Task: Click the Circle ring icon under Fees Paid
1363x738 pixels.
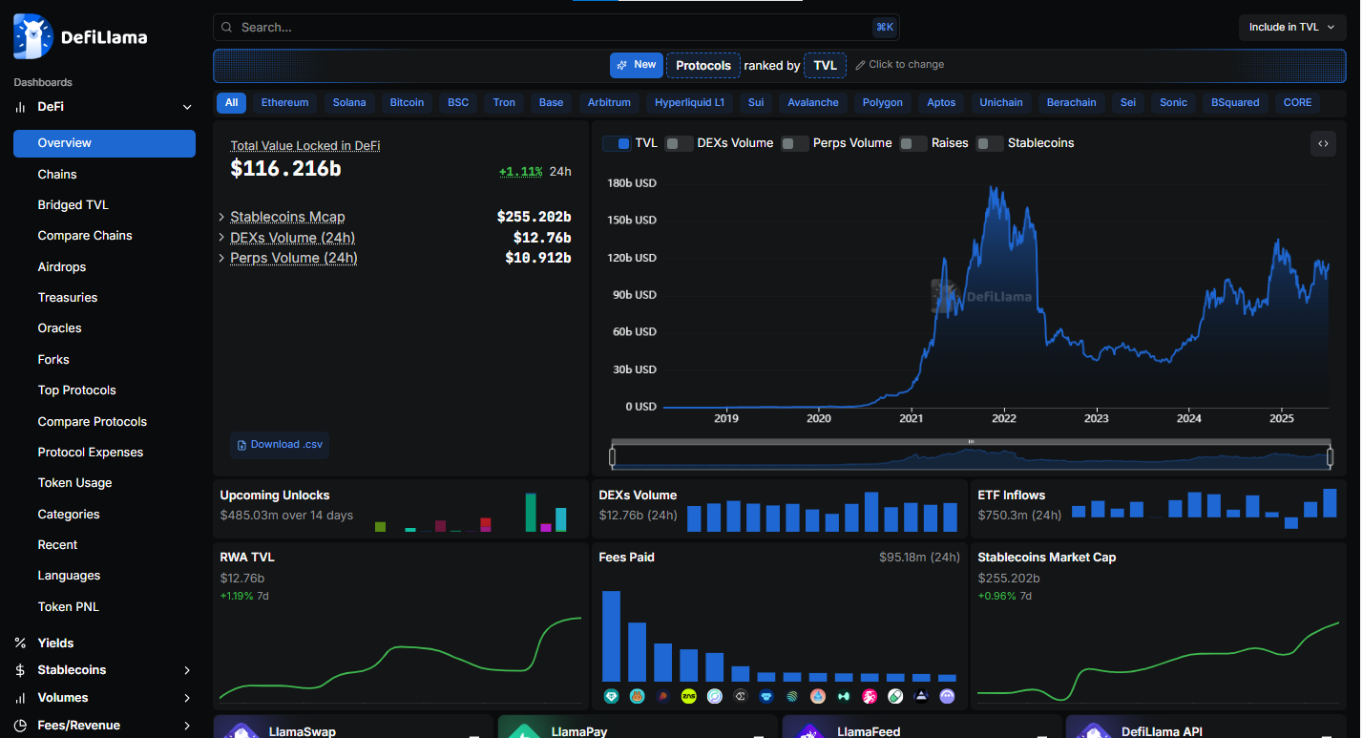Action: 715,696
